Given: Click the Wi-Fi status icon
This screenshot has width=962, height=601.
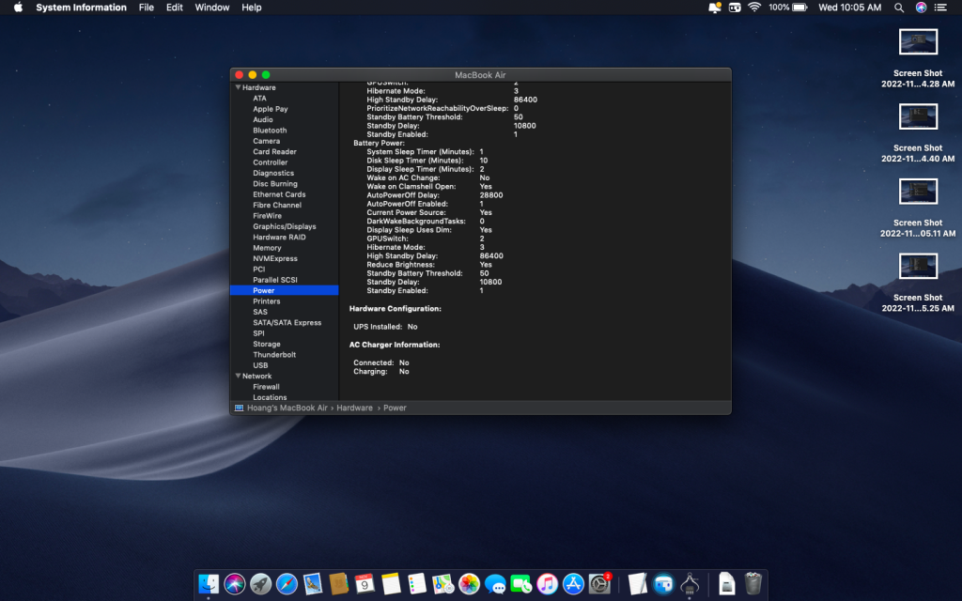Looking at the screenshot, I should click(754, 8).
